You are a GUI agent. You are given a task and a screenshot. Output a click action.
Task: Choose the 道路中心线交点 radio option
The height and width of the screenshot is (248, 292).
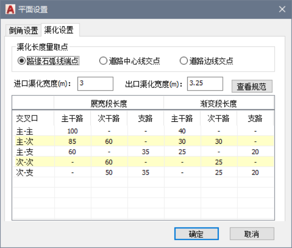pyautogui.click(x=130, y=61)
